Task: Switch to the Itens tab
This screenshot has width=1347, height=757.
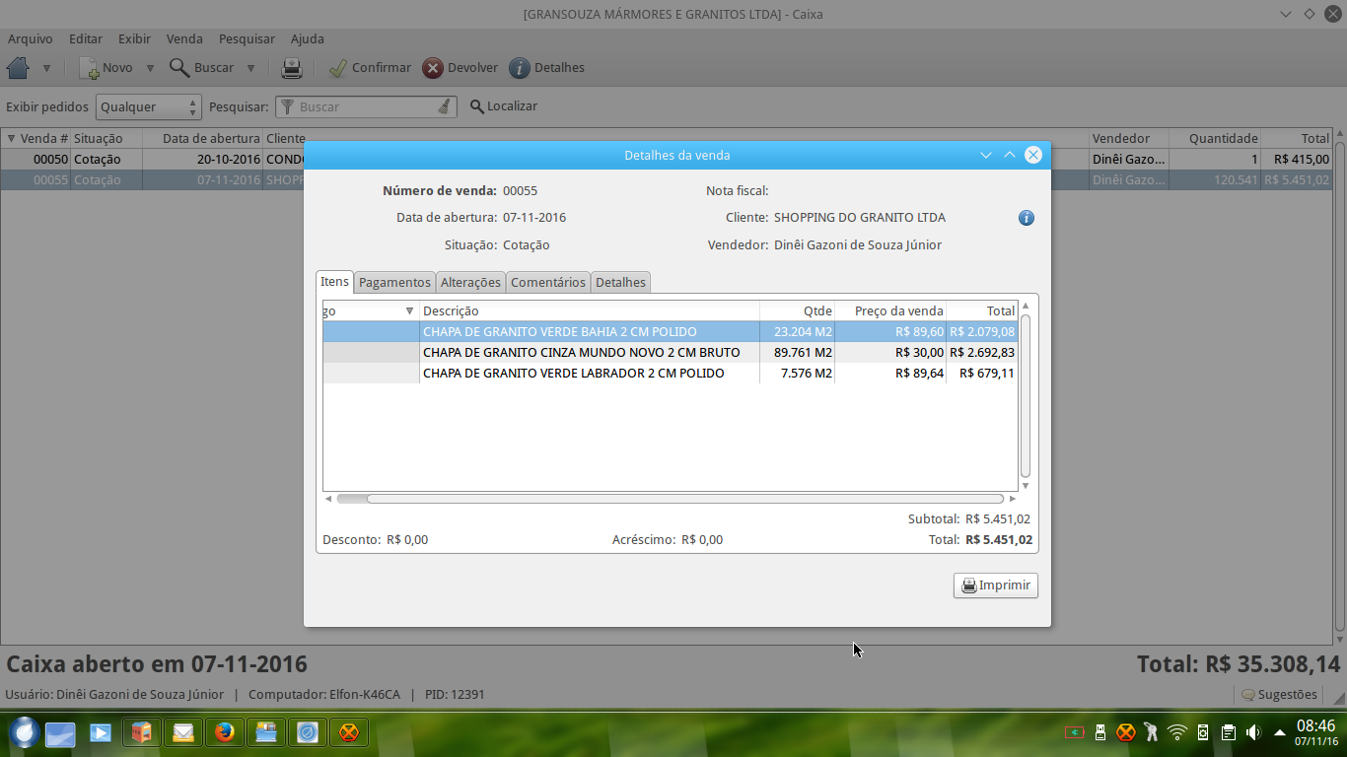Action: [x=334, y=281]
